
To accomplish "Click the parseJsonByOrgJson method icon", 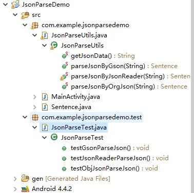I will [65, 87].
